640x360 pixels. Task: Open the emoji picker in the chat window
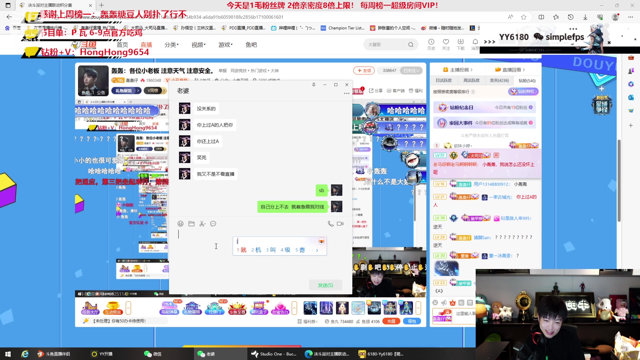click(x=180, y=223)
